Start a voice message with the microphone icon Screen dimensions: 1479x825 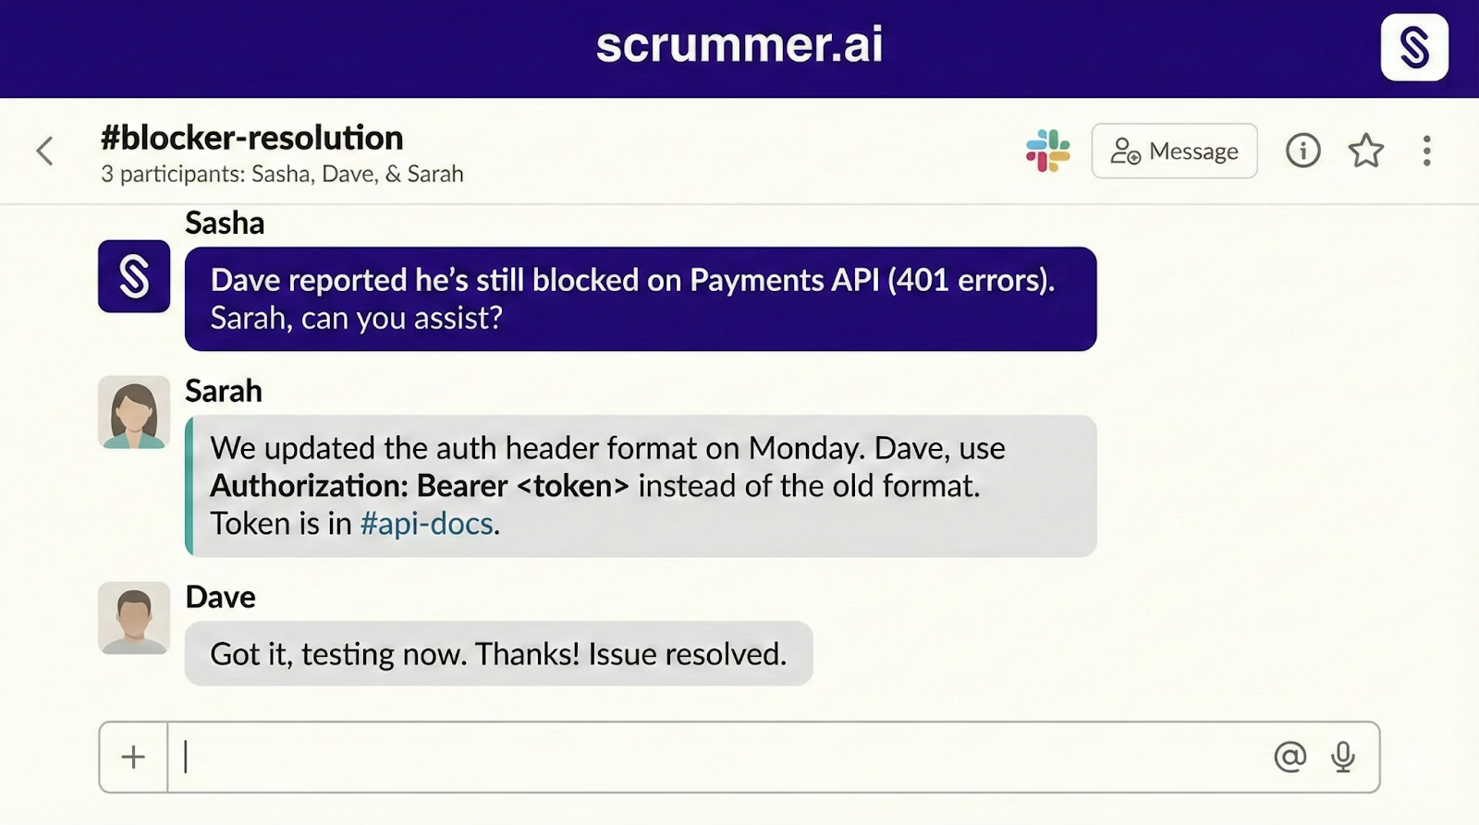click(x=1342, y=756)
